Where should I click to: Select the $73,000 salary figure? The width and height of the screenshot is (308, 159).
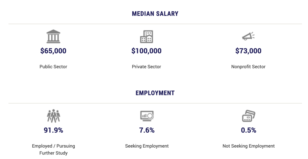click(248, 51)
